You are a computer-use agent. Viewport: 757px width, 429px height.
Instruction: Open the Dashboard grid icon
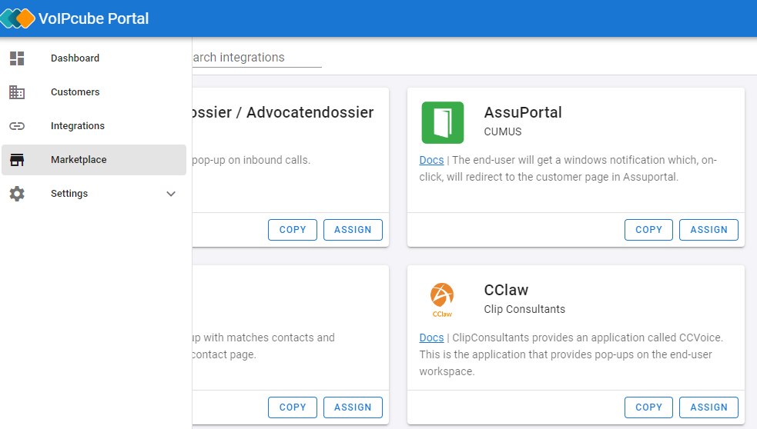click(x=17, y=58)
